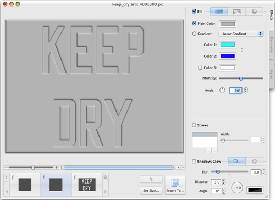Click next layers right arrow

(x=106, y=192)
